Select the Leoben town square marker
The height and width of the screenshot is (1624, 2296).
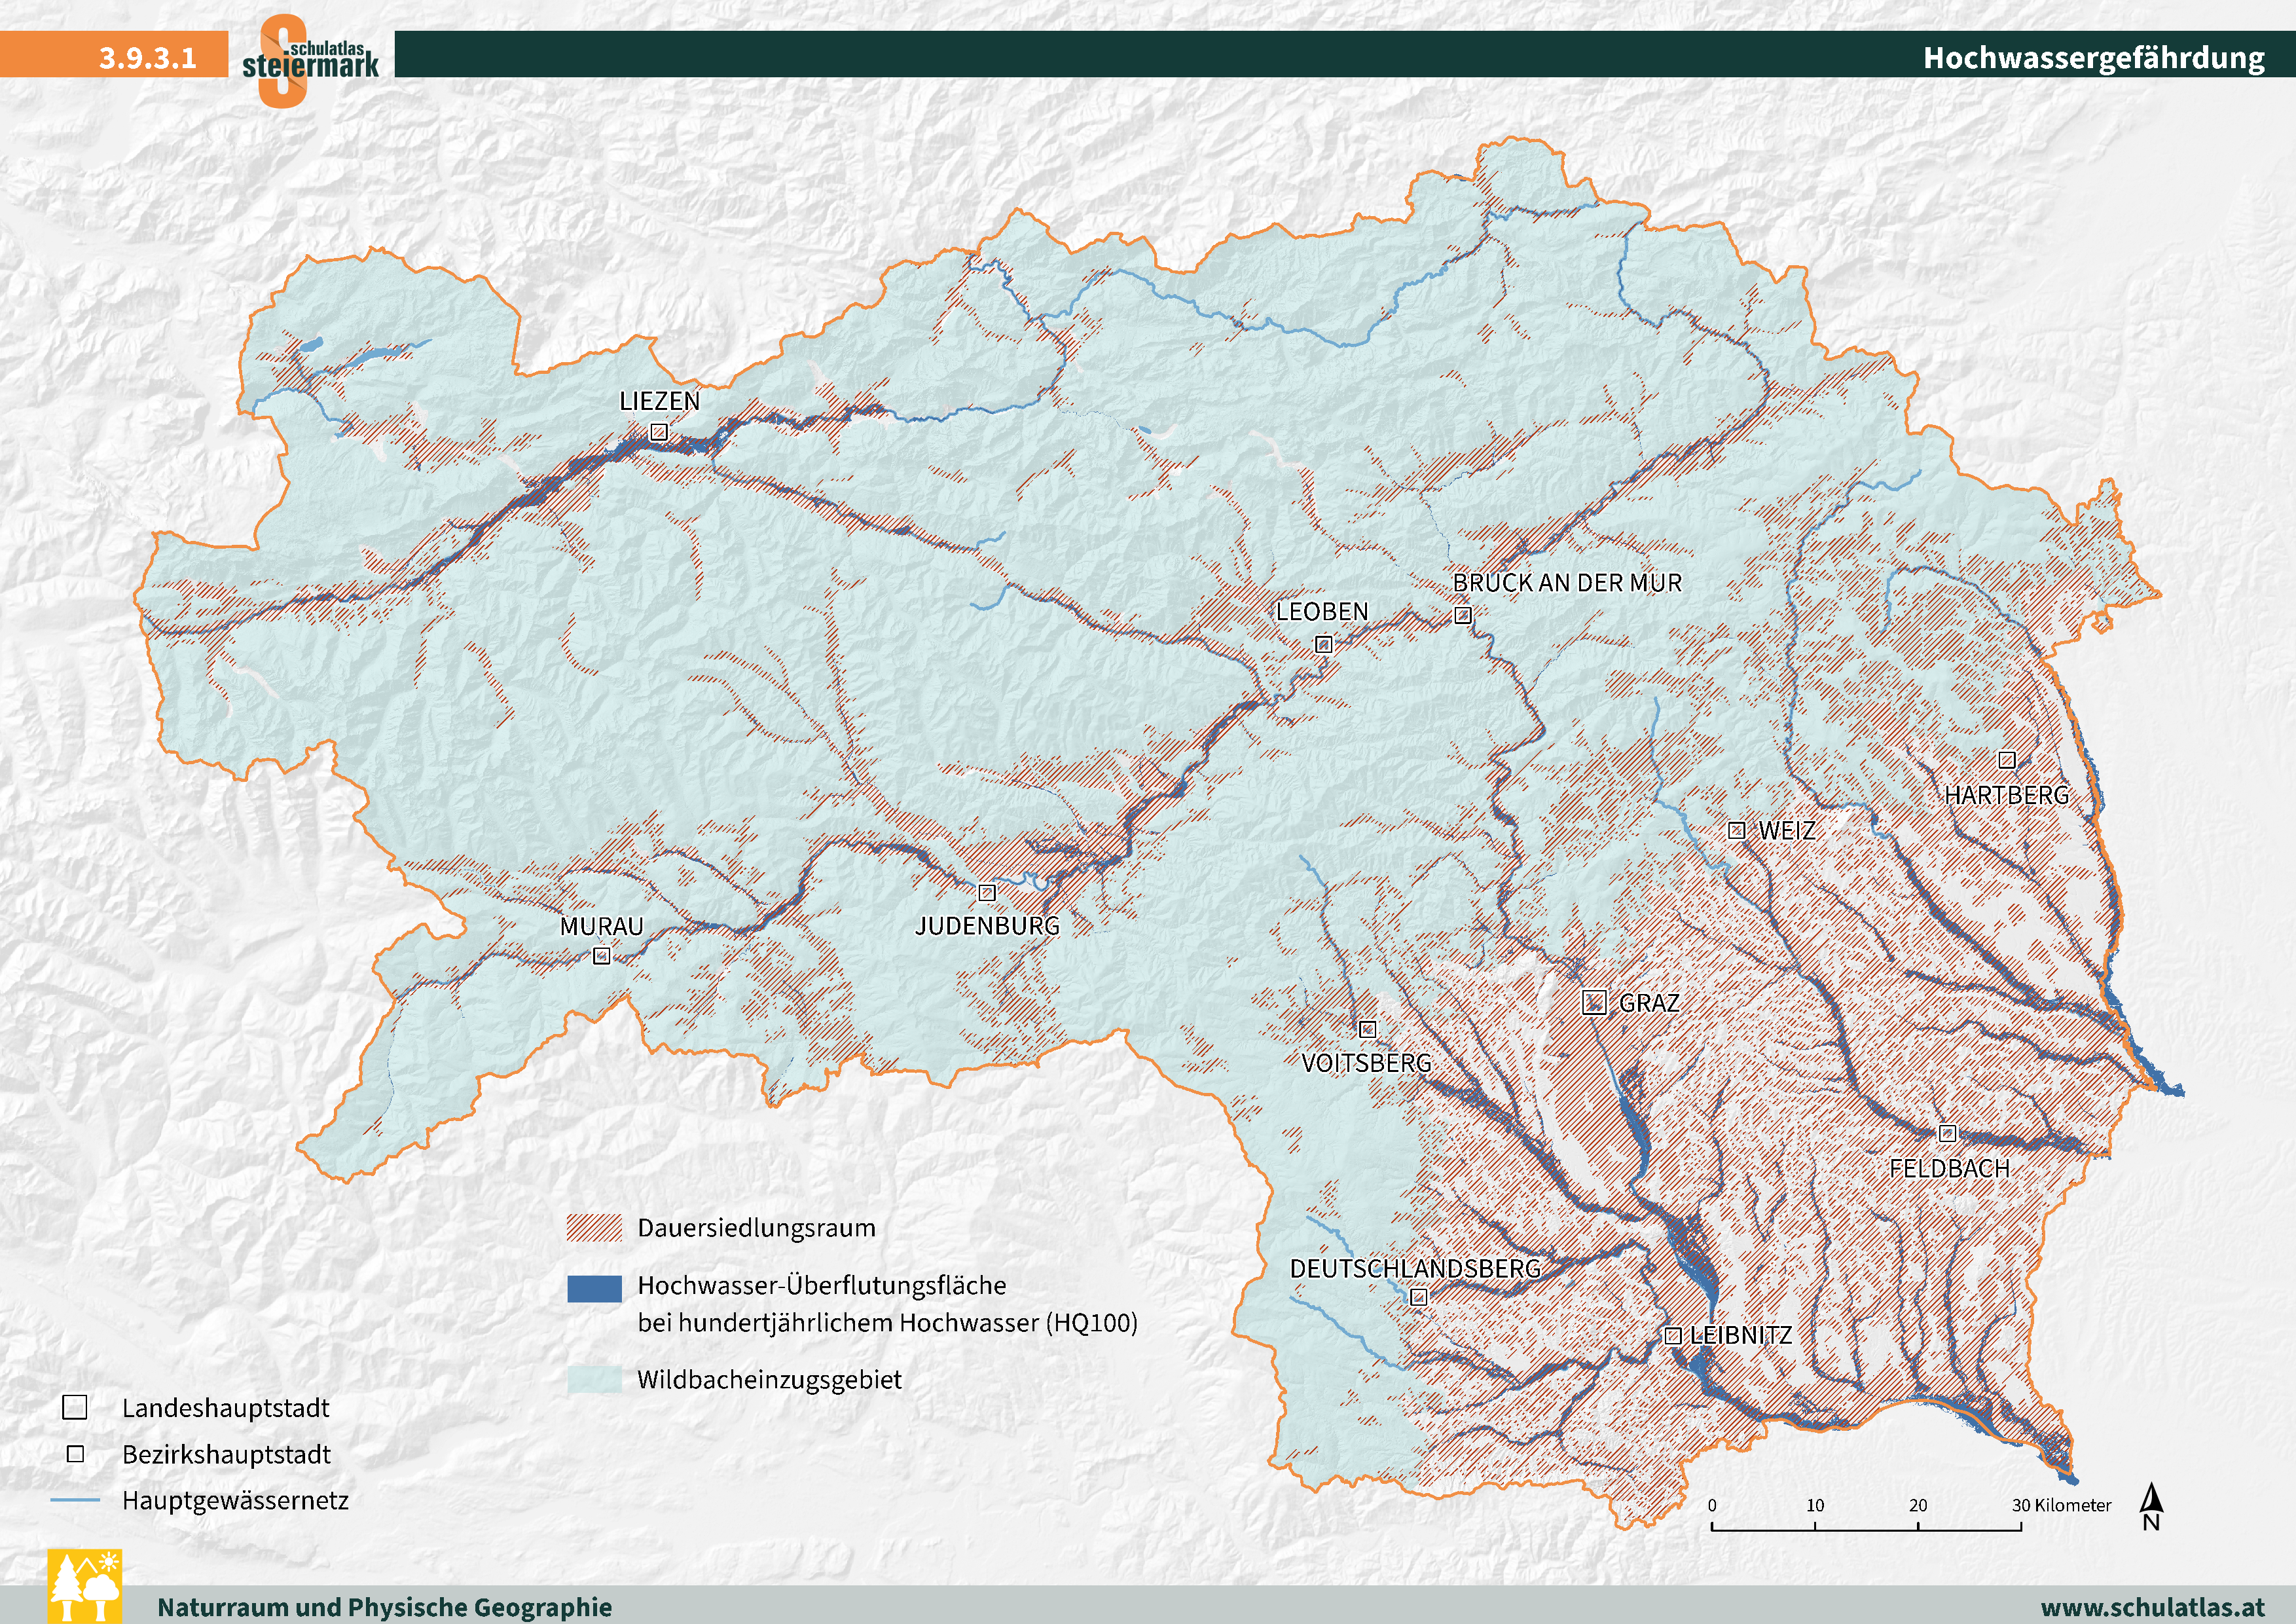(x=1323, y=645)
